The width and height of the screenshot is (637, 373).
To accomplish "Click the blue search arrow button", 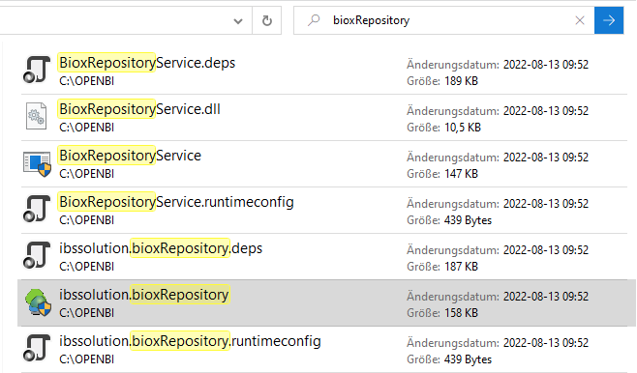I will (609, 20).
